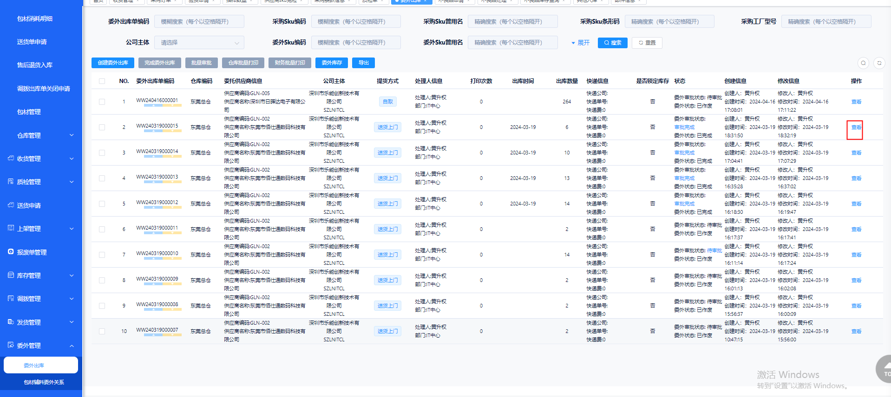Click the 创建委外出库 button
Screen dimensions: 891x397
pos(113,63)
